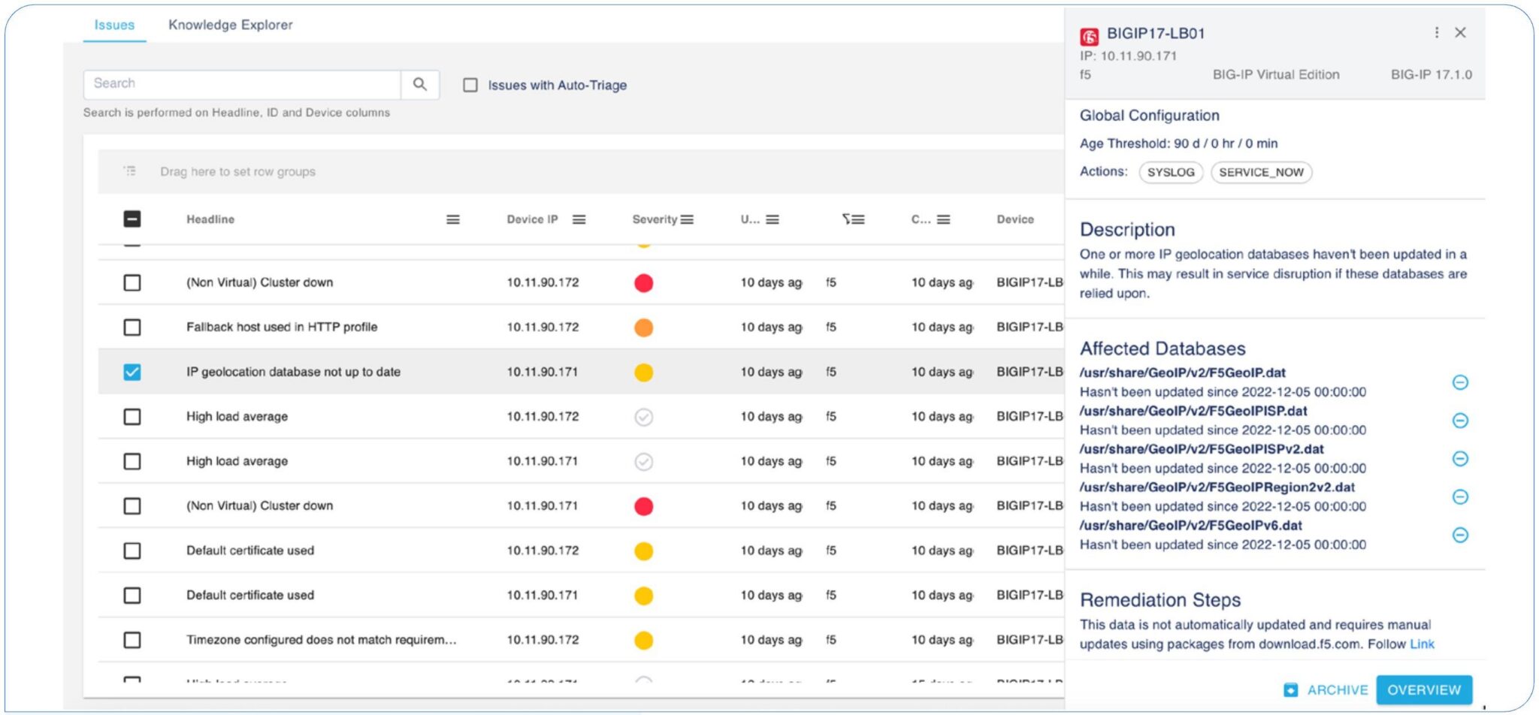
Task: Click the ARCHIVE button
Action: [1326, 689]
